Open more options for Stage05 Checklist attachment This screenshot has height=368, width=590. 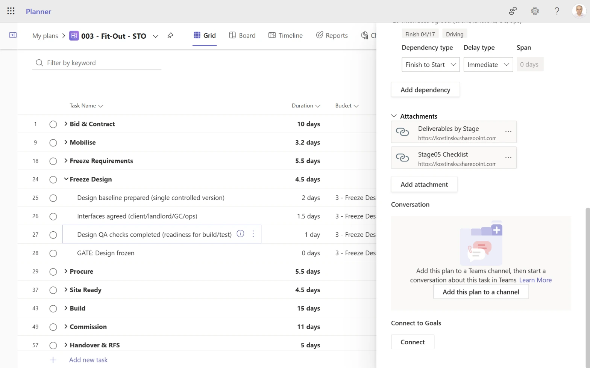(508, 158)
